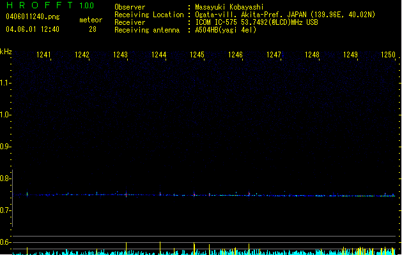Click the meteor count label
Viewport: 402px width, 255px height.
click(x=91, y=20)
